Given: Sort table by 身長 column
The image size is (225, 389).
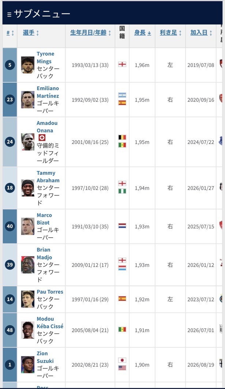Looking at the screenshot, I should (x=142, y=33).
